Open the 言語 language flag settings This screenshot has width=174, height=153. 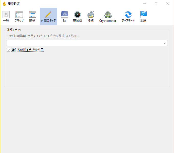coord(143,16)
